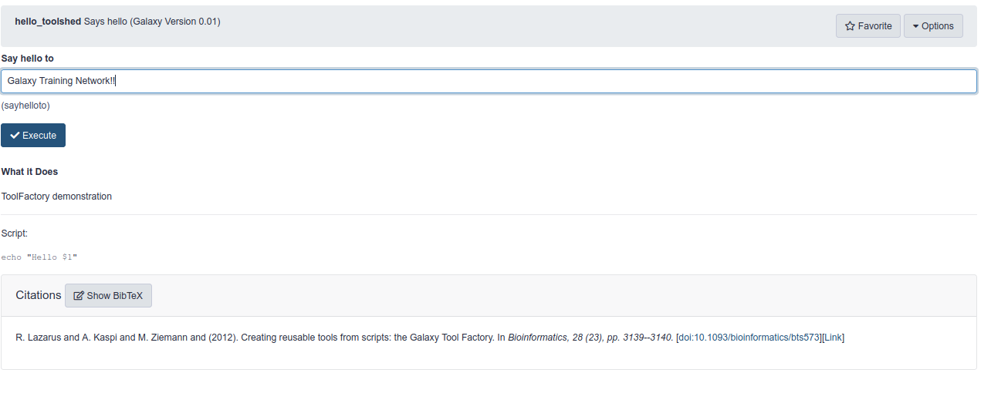Click the Favorite star button

(868, 25)
